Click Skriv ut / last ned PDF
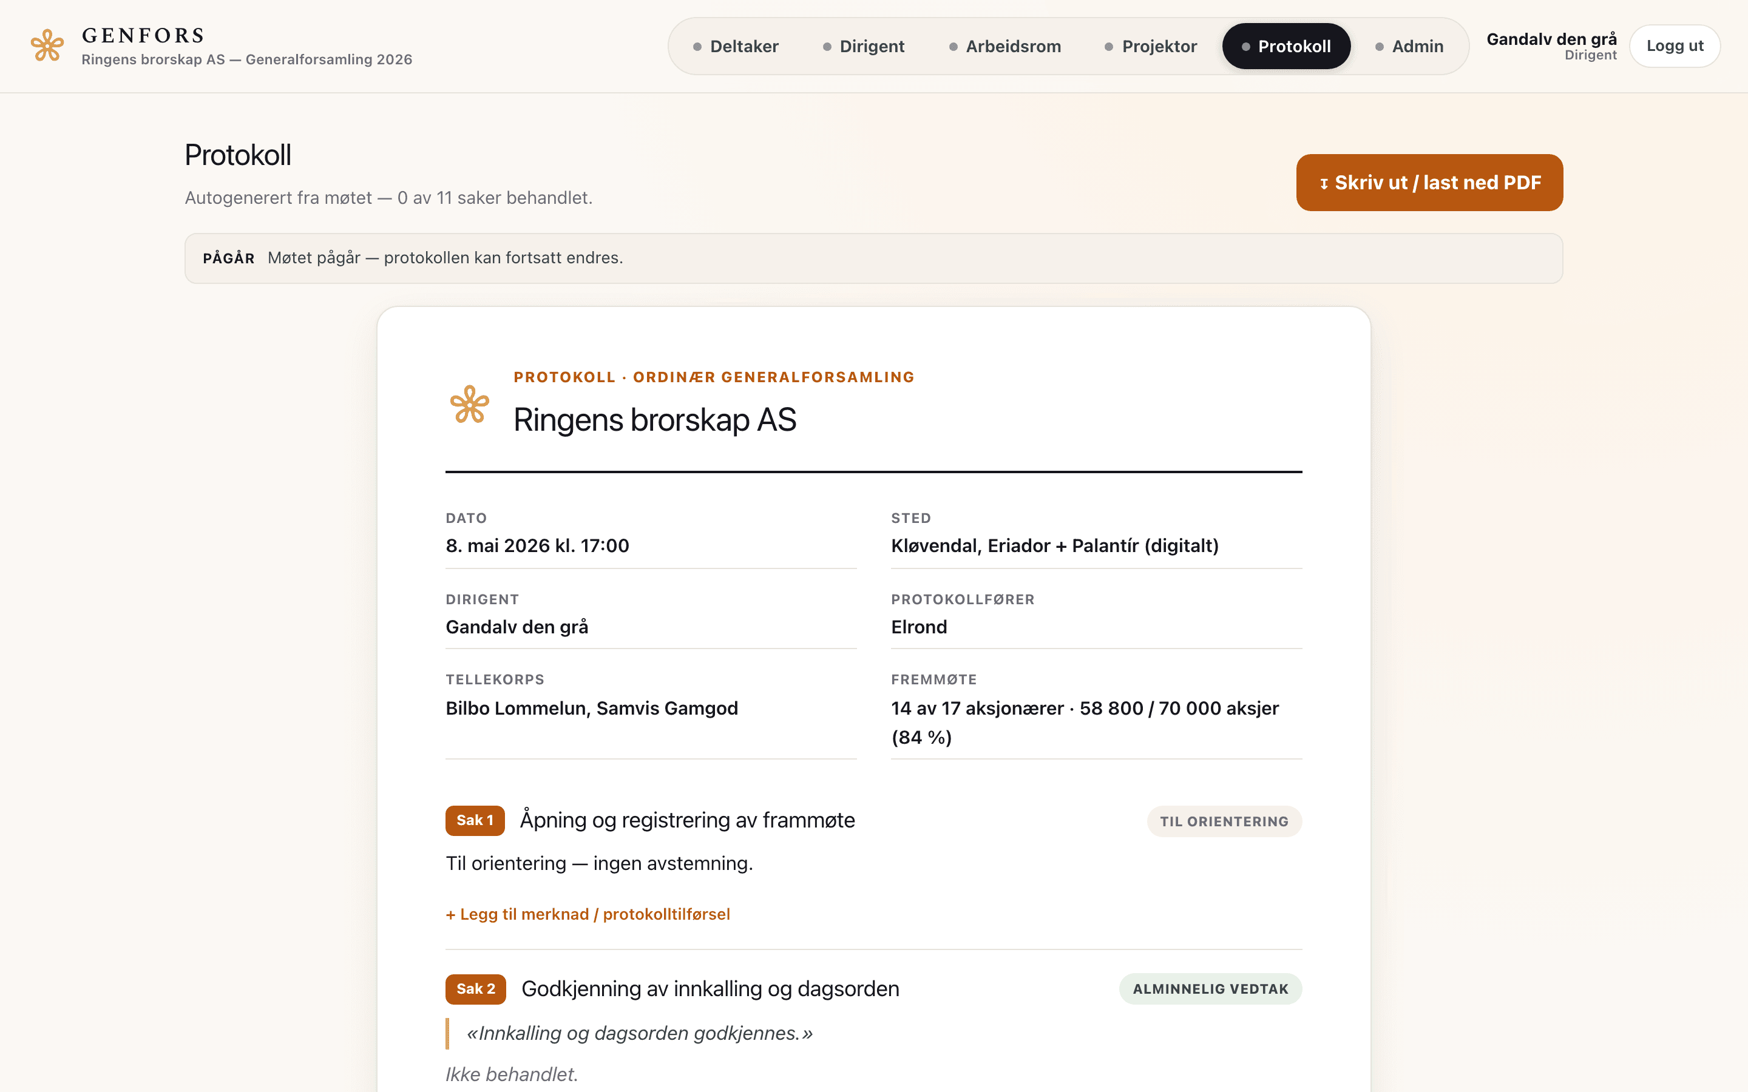Screen dimensions: 1748x1092 coord(1429,183)
